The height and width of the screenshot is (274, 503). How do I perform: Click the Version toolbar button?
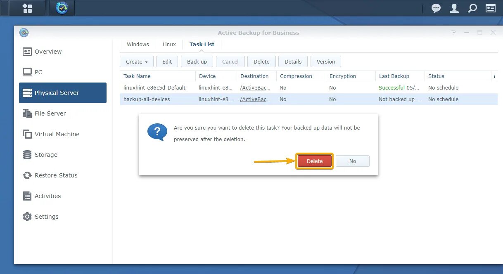[x=326, y=61]
